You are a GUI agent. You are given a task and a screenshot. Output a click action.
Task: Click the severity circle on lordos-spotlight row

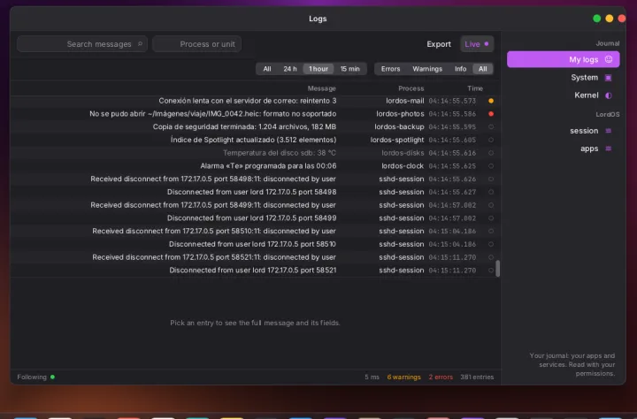pos(491,140)
